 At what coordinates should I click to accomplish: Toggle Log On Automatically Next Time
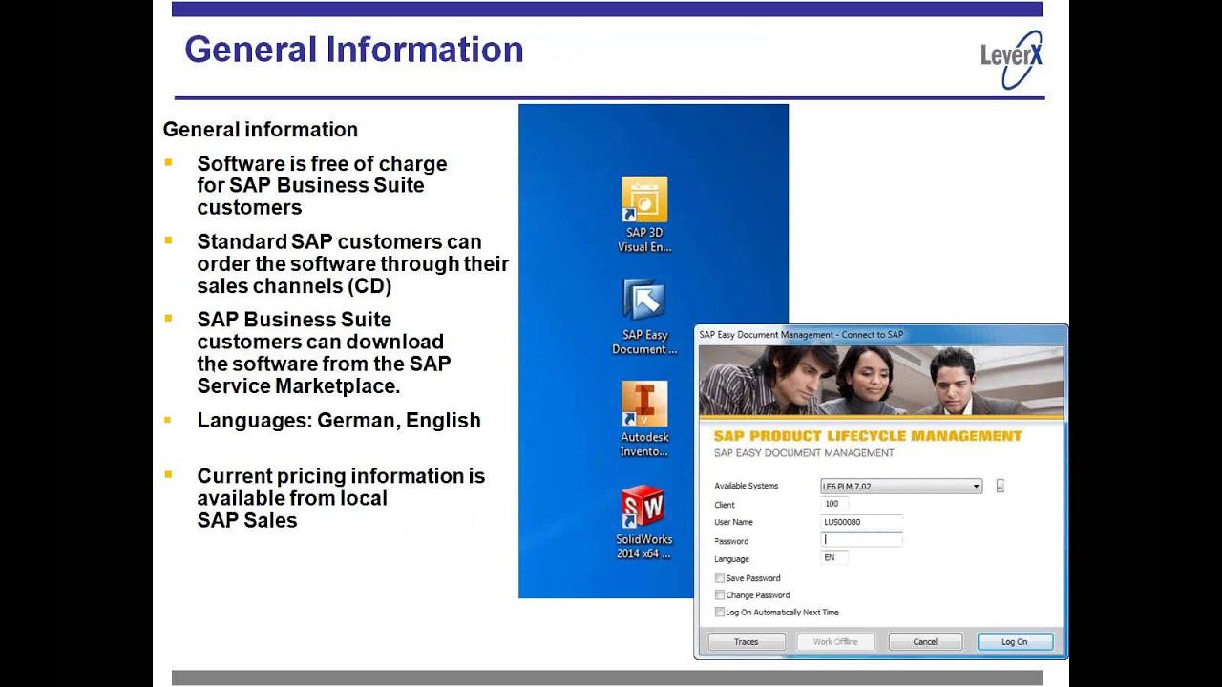pyautogui.click(x=720, y=613)
